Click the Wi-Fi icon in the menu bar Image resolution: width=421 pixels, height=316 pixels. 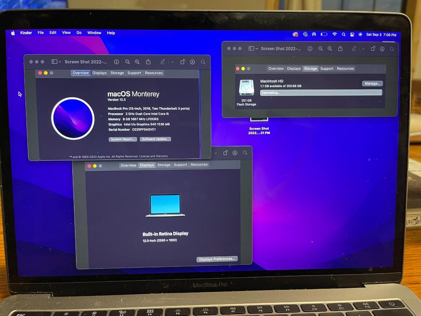335,34
